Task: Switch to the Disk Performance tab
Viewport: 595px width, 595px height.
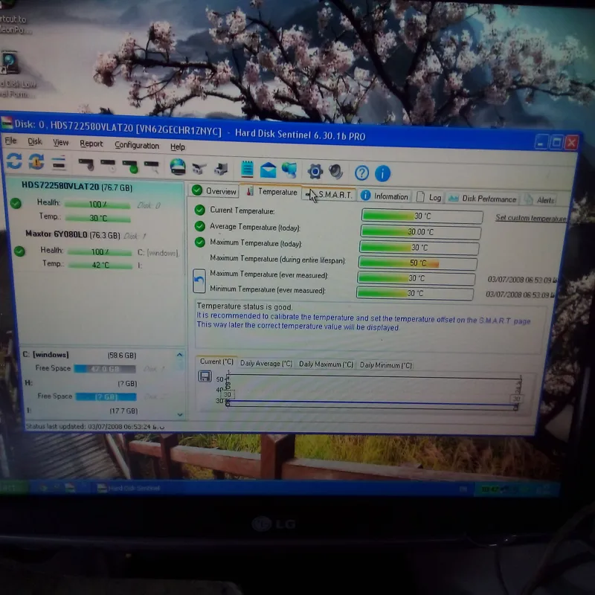Action: tap(482, 199)
